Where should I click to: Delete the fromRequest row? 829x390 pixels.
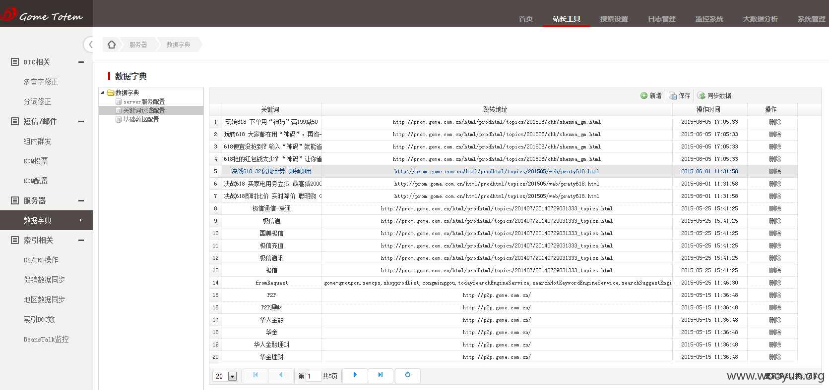[x=775, y=283]
